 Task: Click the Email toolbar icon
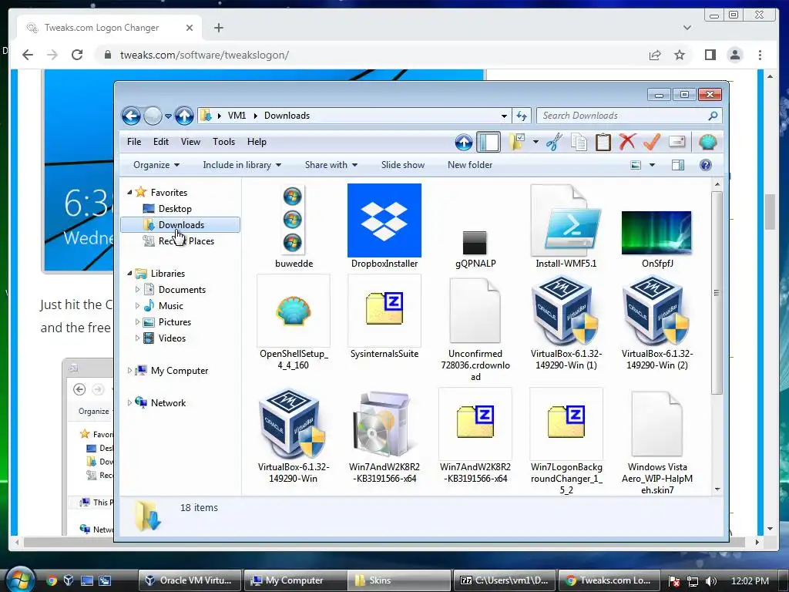[x=677, y=142]
